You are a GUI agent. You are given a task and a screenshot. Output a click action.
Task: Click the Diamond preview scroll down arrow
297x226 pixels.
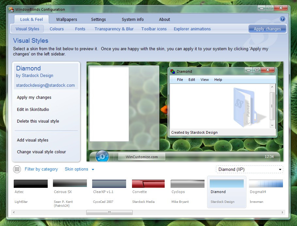[x=272, y=125]
